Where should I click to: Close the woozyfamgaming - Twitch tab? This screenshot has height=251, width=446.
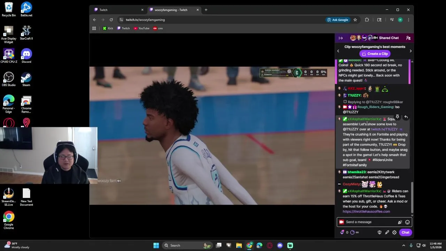198,10
